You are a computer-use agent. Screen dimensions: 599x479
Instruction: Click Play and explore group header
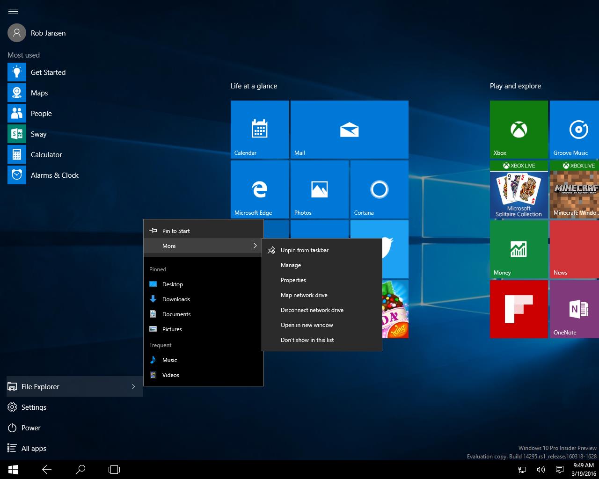click(x=515, y=86)
